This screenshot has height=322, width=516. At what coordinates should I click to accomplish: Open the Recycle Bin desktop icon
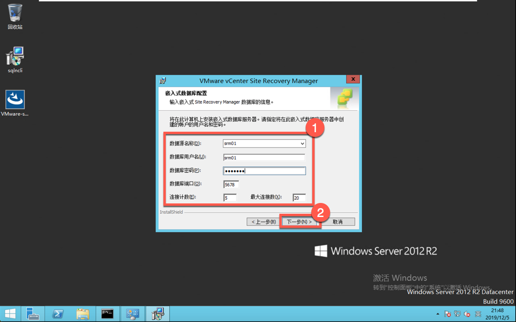point(15,16)
